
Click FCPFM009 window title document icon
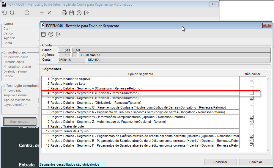click(4, 4)
